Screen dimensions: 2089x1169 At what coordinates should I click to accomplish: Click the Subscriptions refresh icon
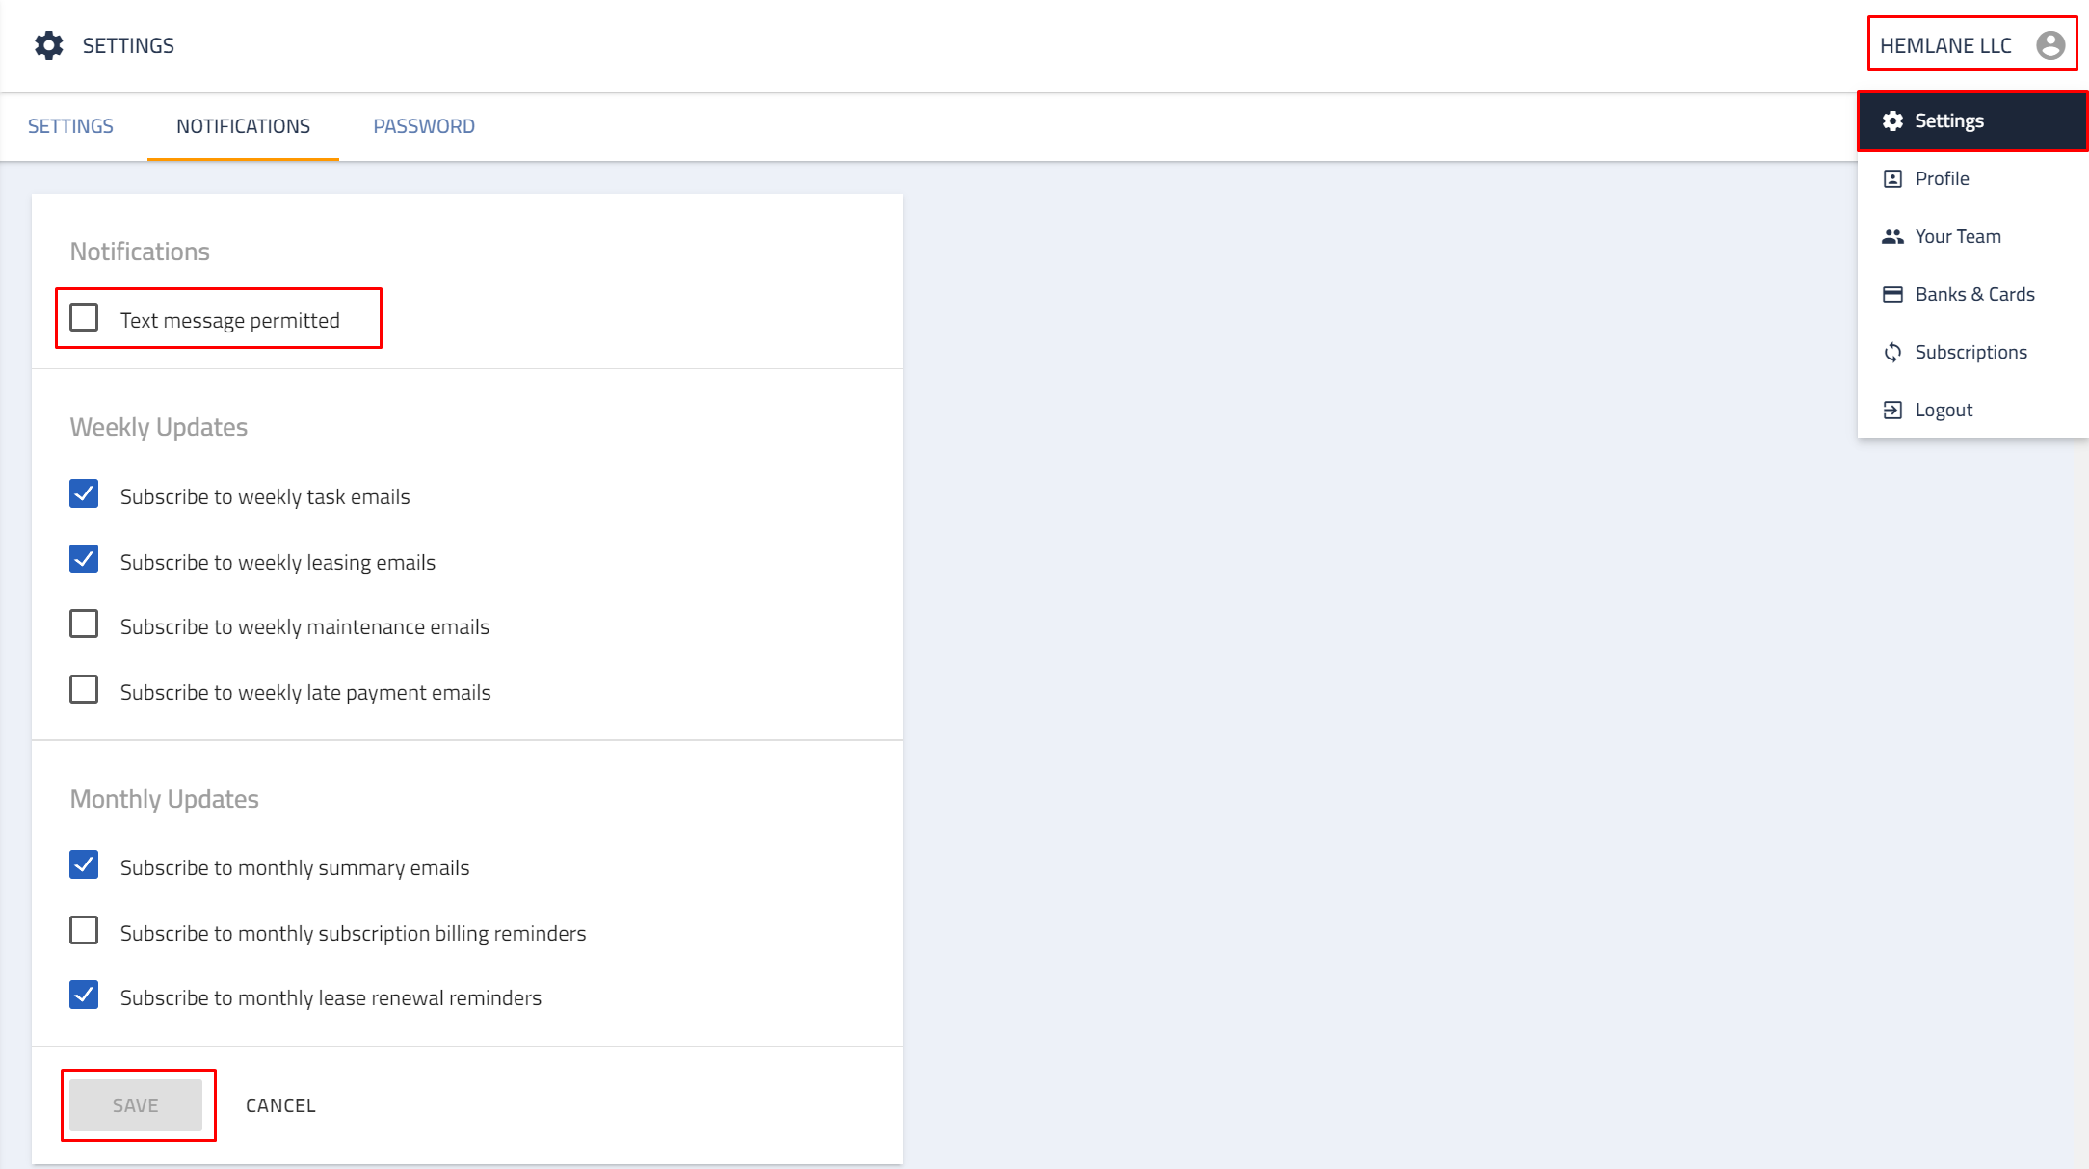(1892, 352)
